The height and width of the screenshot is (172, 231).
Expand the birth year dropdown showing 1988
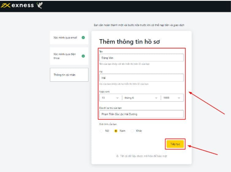(172, 98)
